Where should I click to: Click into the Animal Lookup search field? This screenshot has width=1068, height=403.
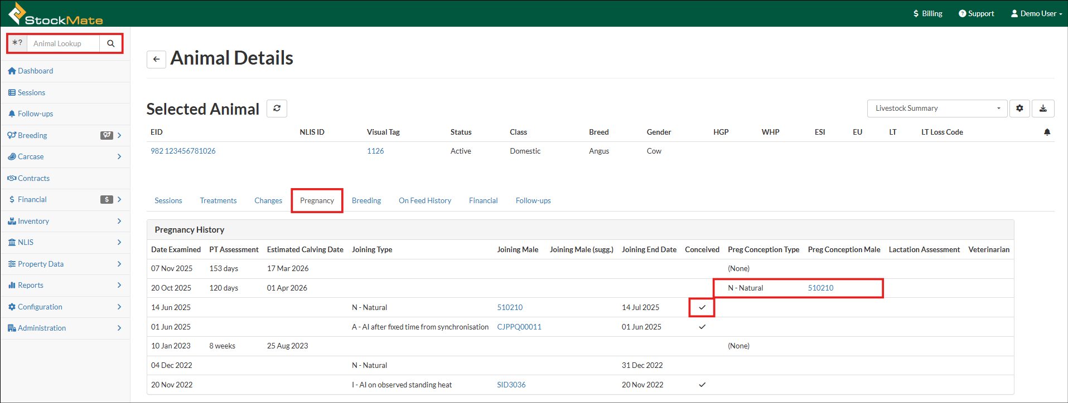(63, 43)
